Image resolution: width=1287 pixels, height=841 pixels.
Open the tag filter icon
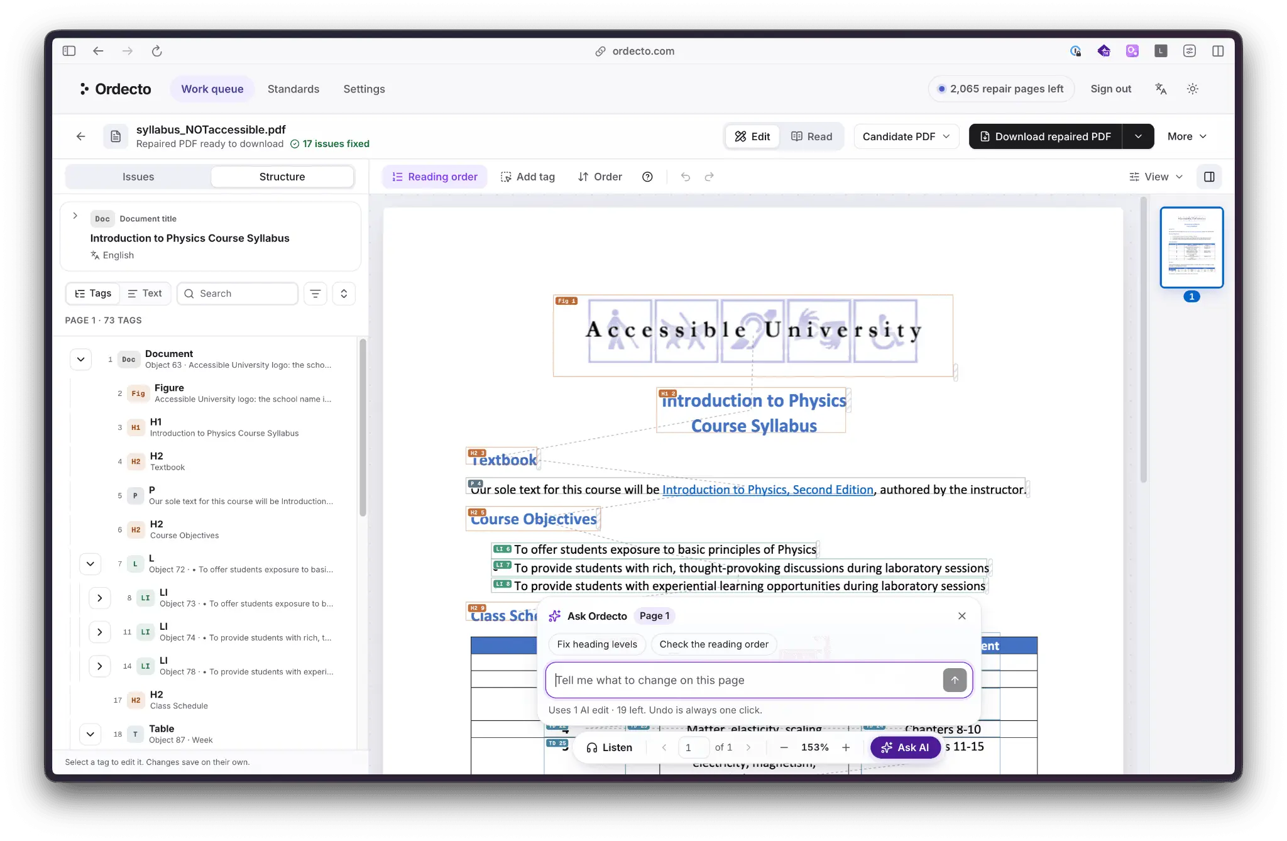(x=315, y=294)
